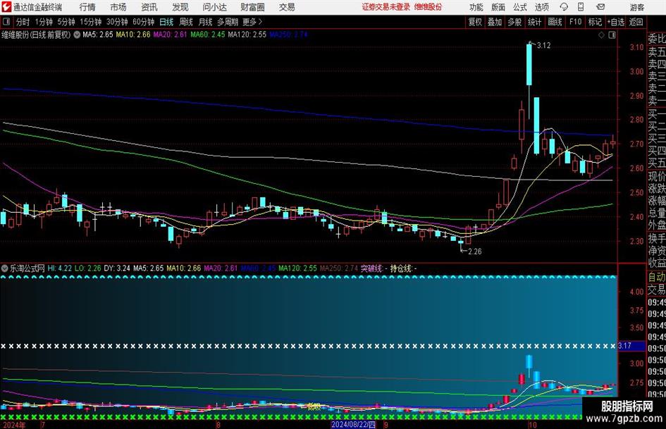
Task: Click the 游客 user account label
Action: (x=637, y=7)
